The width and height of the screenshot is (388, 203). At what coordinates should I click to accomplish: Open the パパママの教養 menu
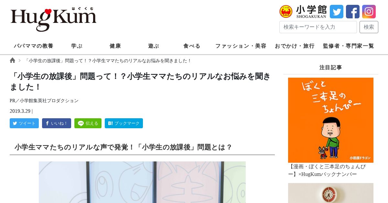[x=34, y=46]
